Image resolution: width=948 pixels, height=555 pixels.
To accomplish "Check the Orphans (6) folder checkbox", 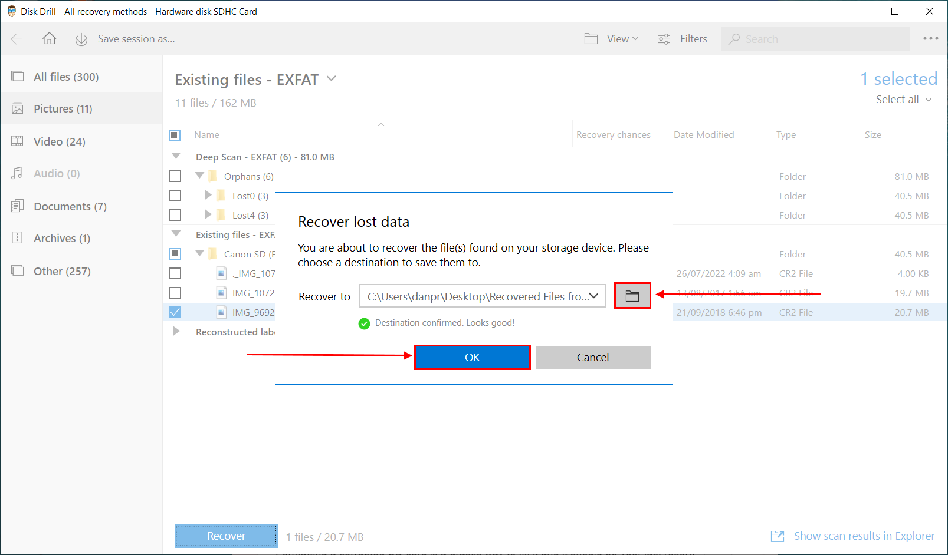I will coord(175,176).
